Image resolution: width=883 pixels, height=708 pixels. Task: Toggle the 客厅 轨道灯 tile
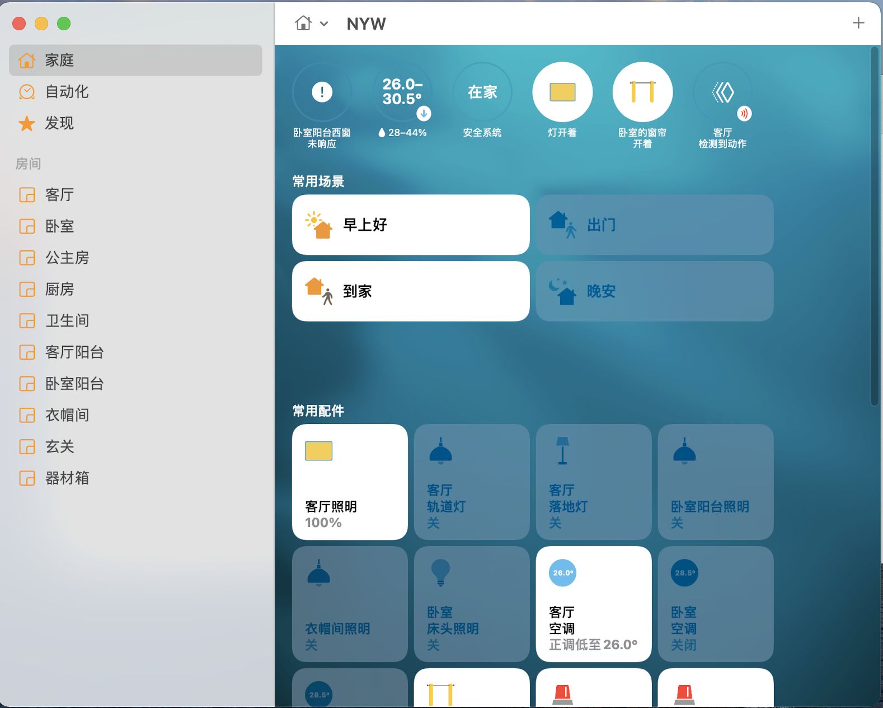(472, 482)
